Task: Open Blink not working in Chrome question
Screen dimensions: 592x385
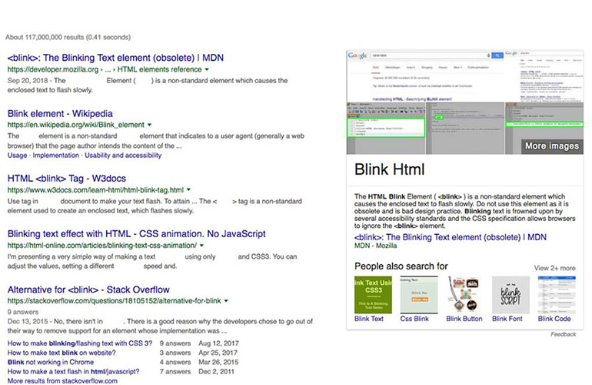Action: coord(51,363)
